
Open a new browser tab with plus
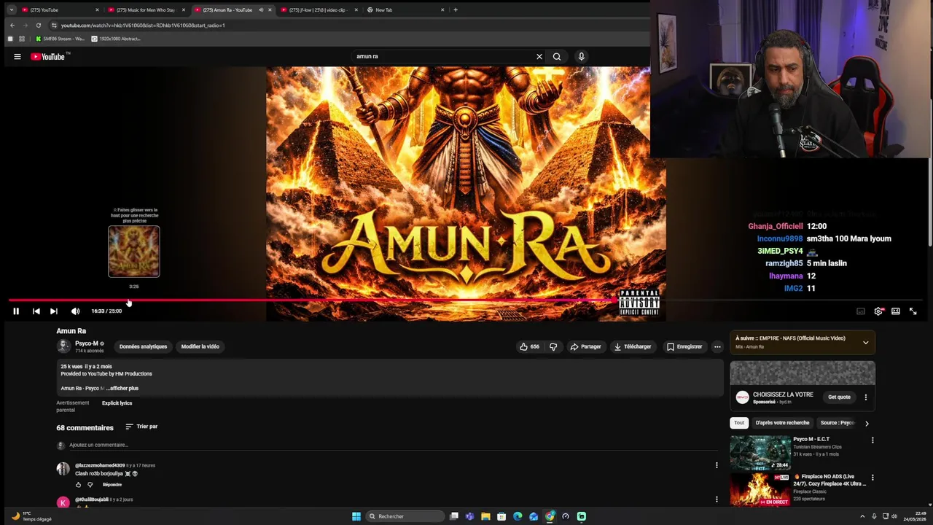tap(456, 9)
